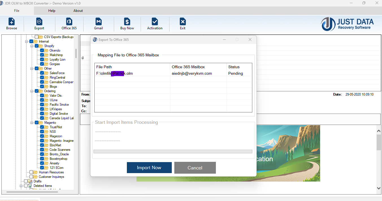Collapse the Other tree node
The width and height of the screenshot is (382, 201).
pyautogui.click(x=32, y=69)
